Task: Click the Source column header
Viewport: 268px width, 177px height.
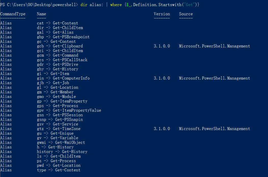Action: point(186,14)
